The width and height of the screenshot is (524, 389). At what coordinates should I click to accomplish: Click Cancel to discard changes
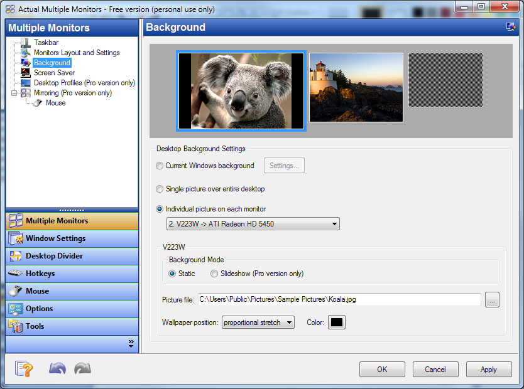pyautogui.click(x=435, y=370)
